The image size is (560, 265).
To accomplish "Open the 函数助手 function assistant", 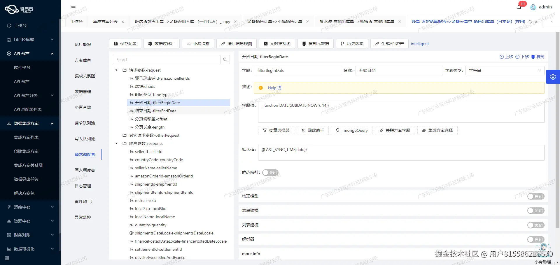I will tap(312, 130).
